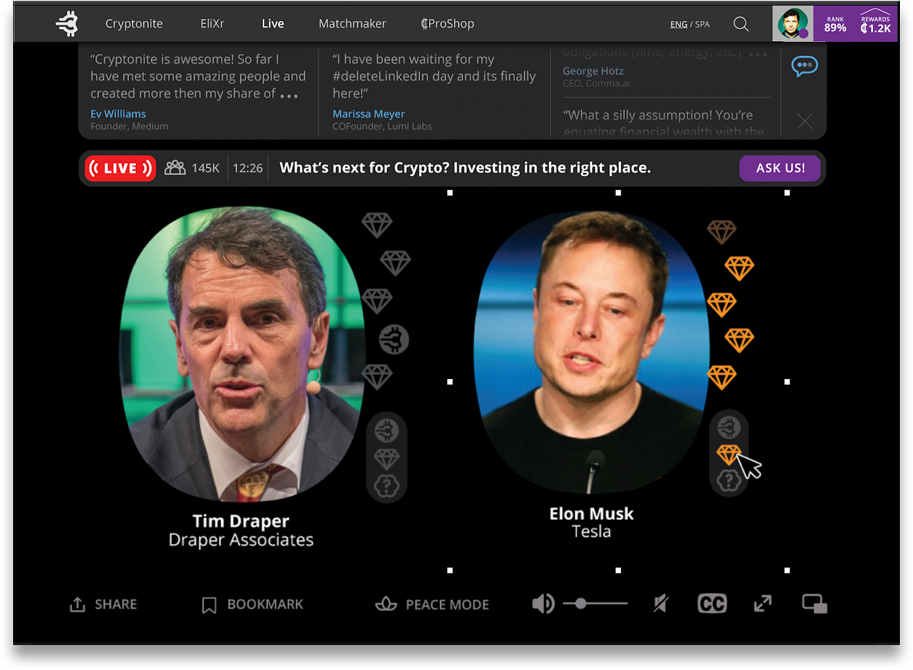Click the Tim Draper name label
This screenshot has width=913, height=670.
click(241, 521)
